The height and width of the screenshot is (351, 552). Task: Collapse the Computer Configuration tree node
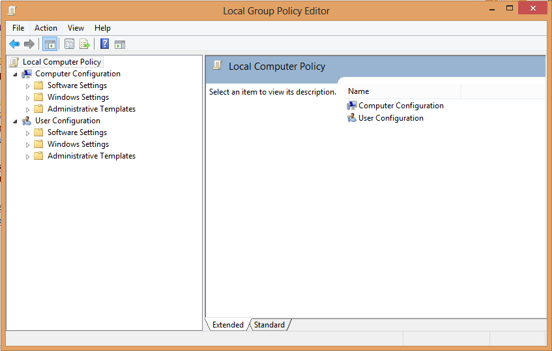pyautogui.click(x=15, y=74)
